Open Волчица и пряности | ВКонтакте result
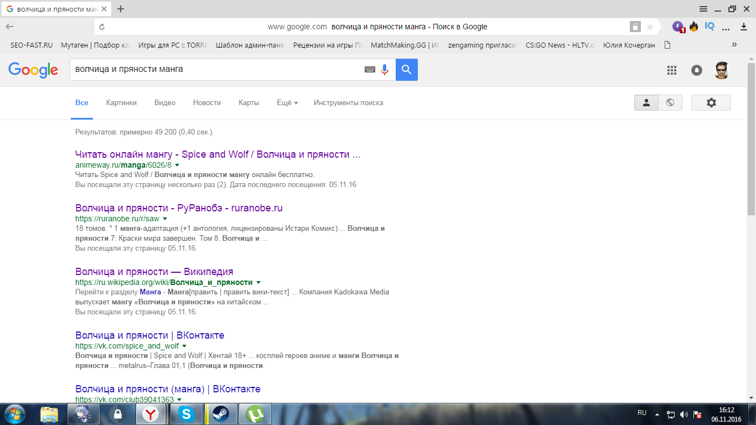This screenshot has width=756, height=425. pos(149,335)
